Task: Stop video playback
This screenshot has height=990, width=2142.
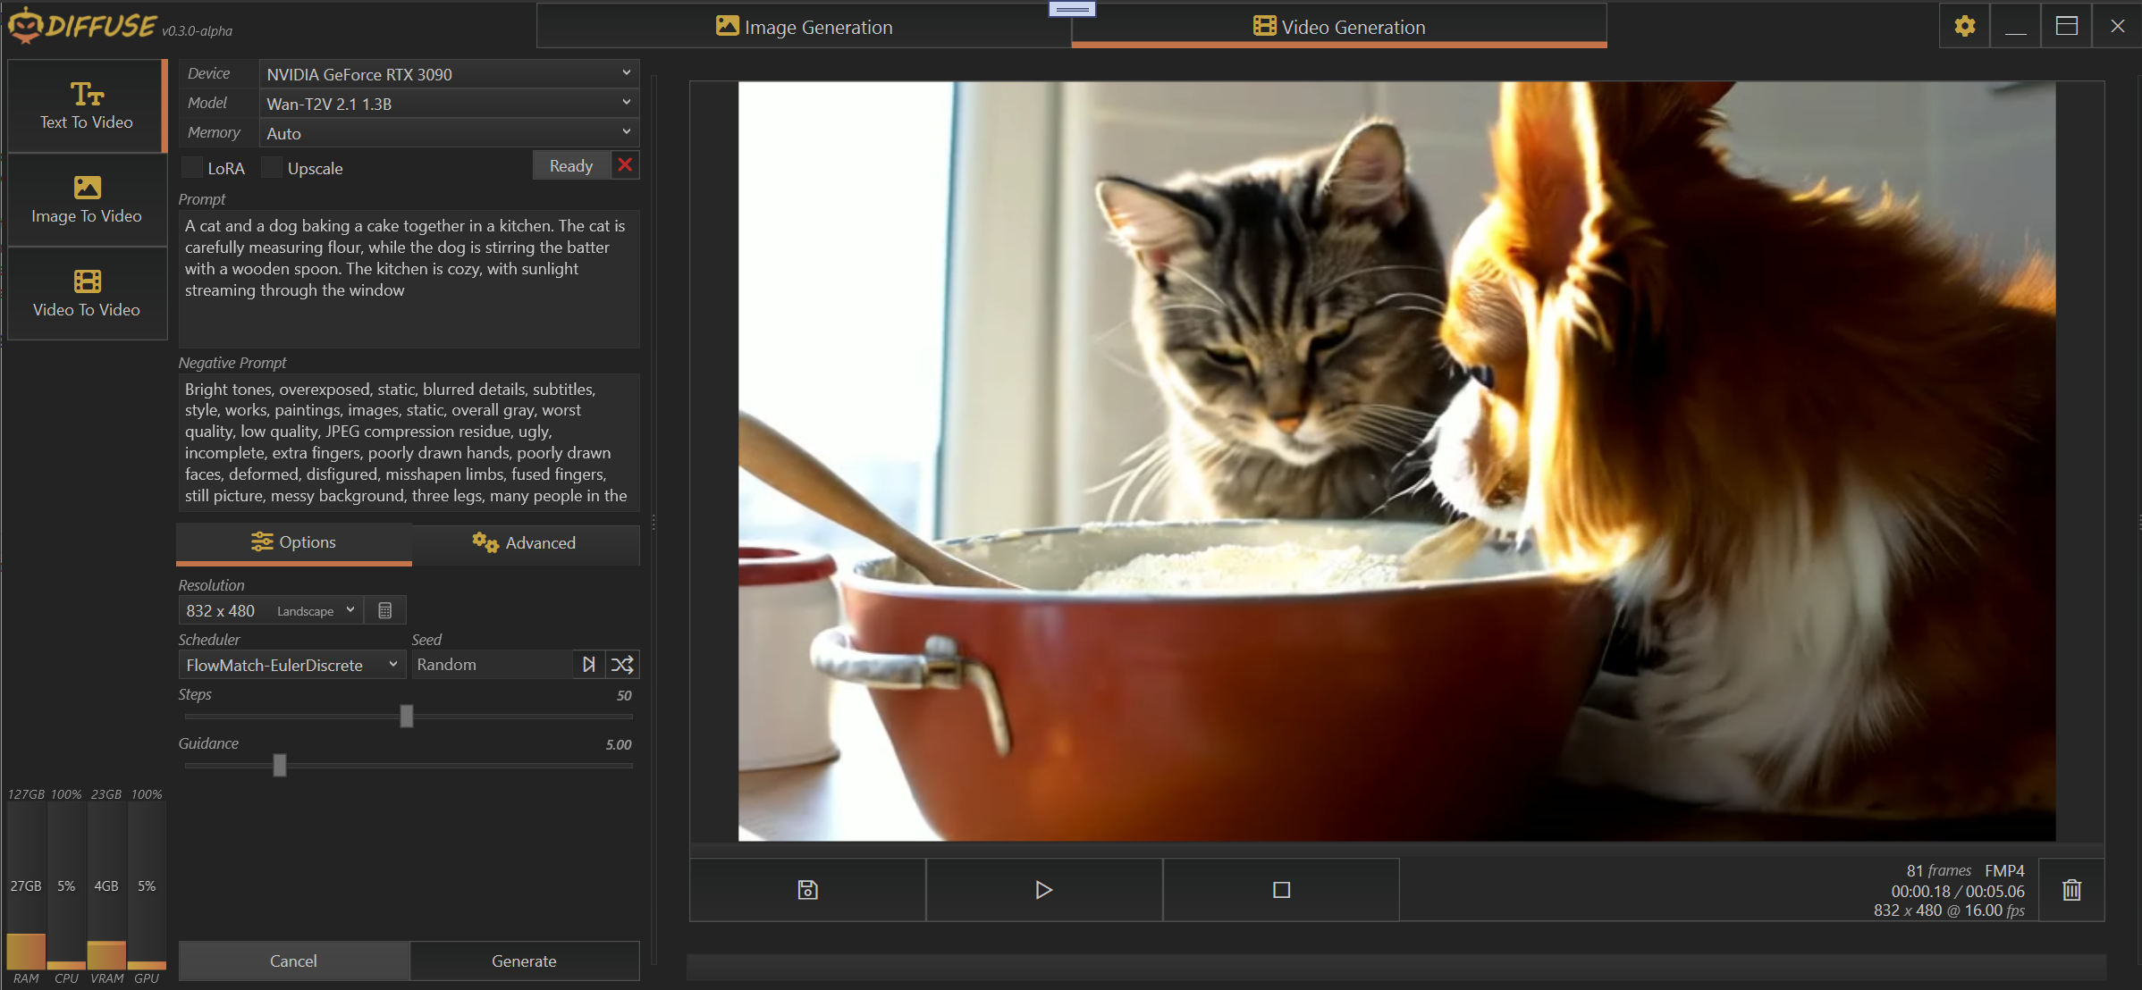Action: (1280, 890)
